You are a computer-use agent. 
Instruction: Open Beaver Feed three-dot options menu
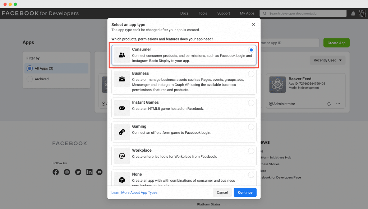[338, 104]
